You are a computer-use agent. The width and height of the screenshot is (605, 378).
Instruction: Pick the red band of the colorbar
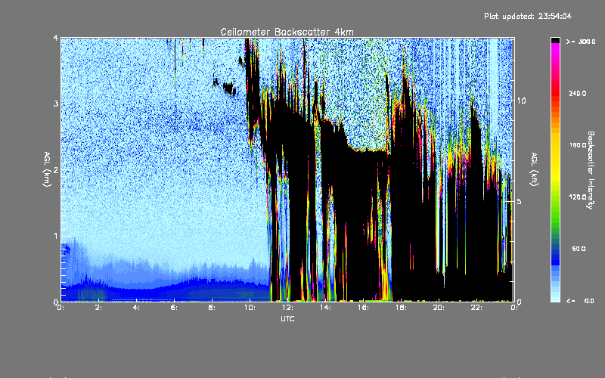555,92
